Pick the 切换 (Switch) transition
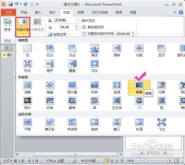Screen dimensions: 185x165 point(50,103)
